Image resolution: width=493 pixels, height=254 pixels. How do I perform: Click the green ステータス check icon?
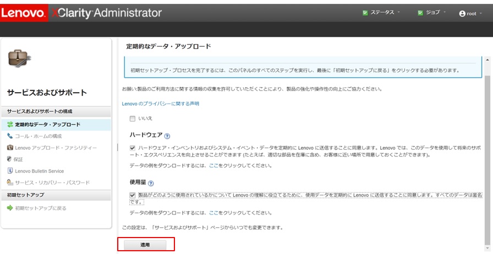pyautogui.click(x=365, y=13)
